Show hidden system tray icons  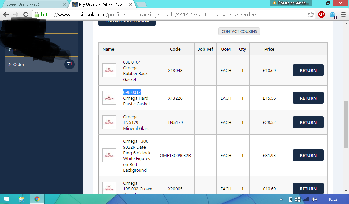pyautogui.click(x=281, y=199)
